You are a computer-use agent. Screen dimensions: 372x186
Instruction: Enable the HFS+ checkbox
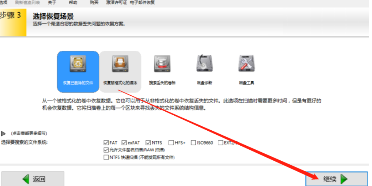171,143
